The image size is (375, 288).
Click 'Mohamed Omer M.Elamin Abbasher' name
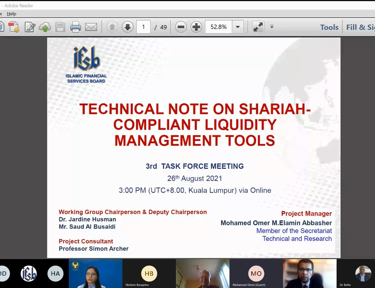(x=276, y=223)
